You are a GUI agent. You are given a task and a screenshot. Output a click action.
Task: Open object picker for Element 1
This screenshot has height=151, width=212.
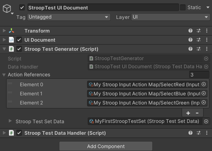pos(204,93)
